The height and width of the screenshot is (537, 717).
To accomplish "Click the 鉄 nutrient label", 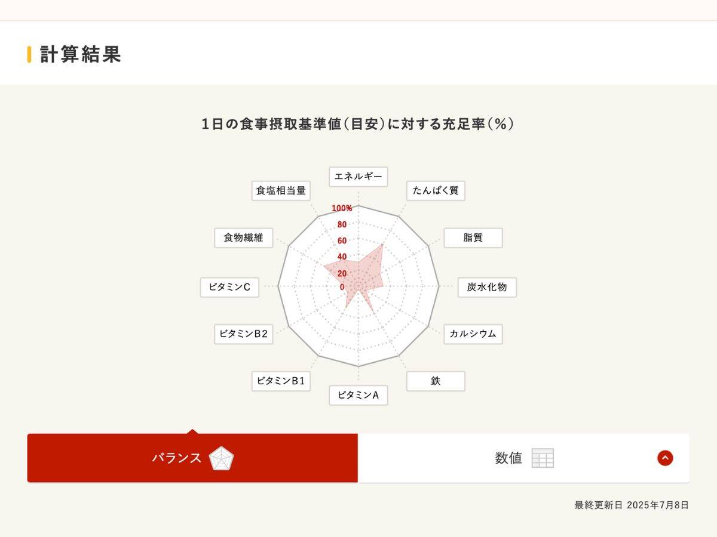I will (436, 381).
